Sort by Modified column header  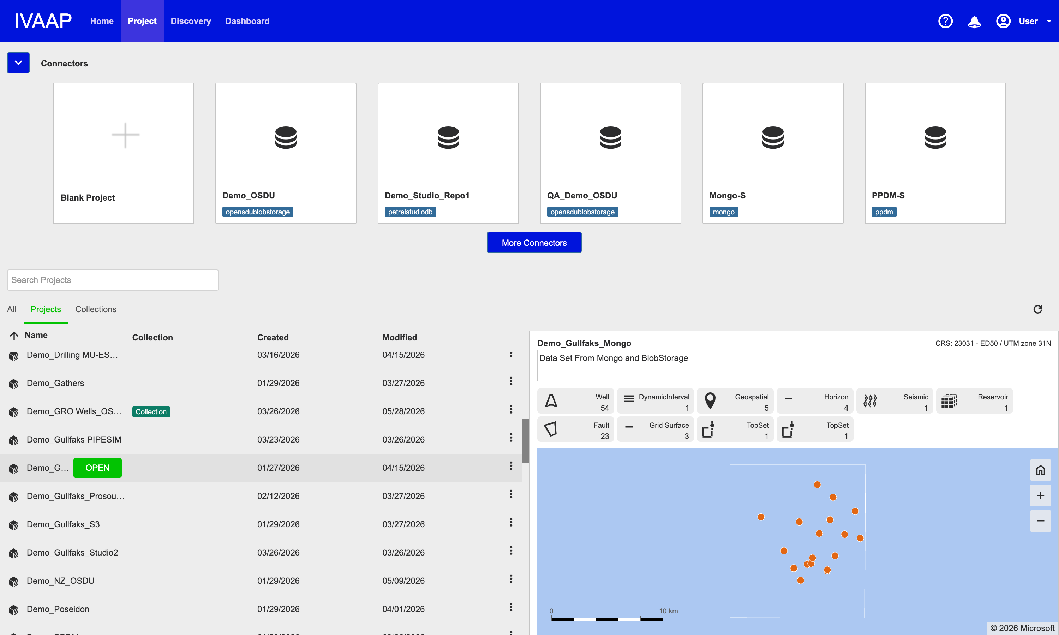pos(400,337)
